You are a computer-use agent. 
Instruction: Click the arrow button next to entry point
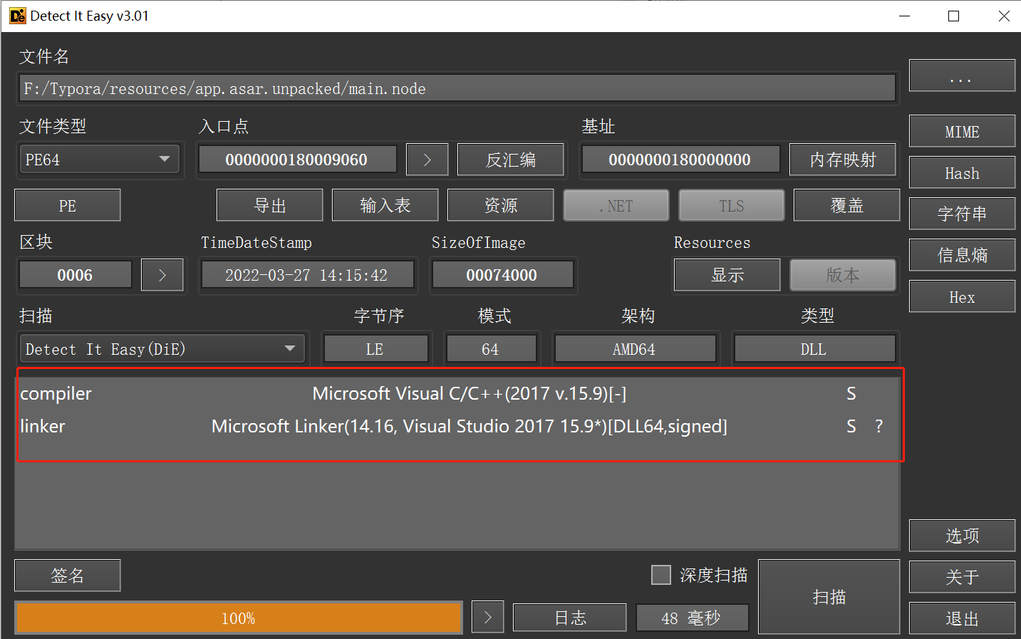(427, 160)
